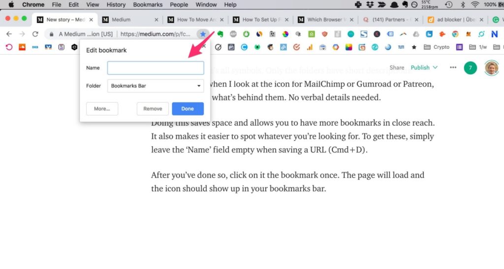This screenshot has height=269, width=504.
Task: Click the user profile avatar
Action: [491, 67]
